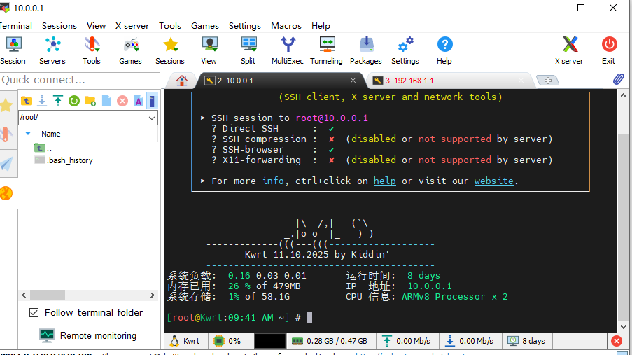Image resolution: width=632 pixels, height=355 pixels.
Task: Click the upload arrow icon in SFTP toolbar
Action: click(58, 101)
